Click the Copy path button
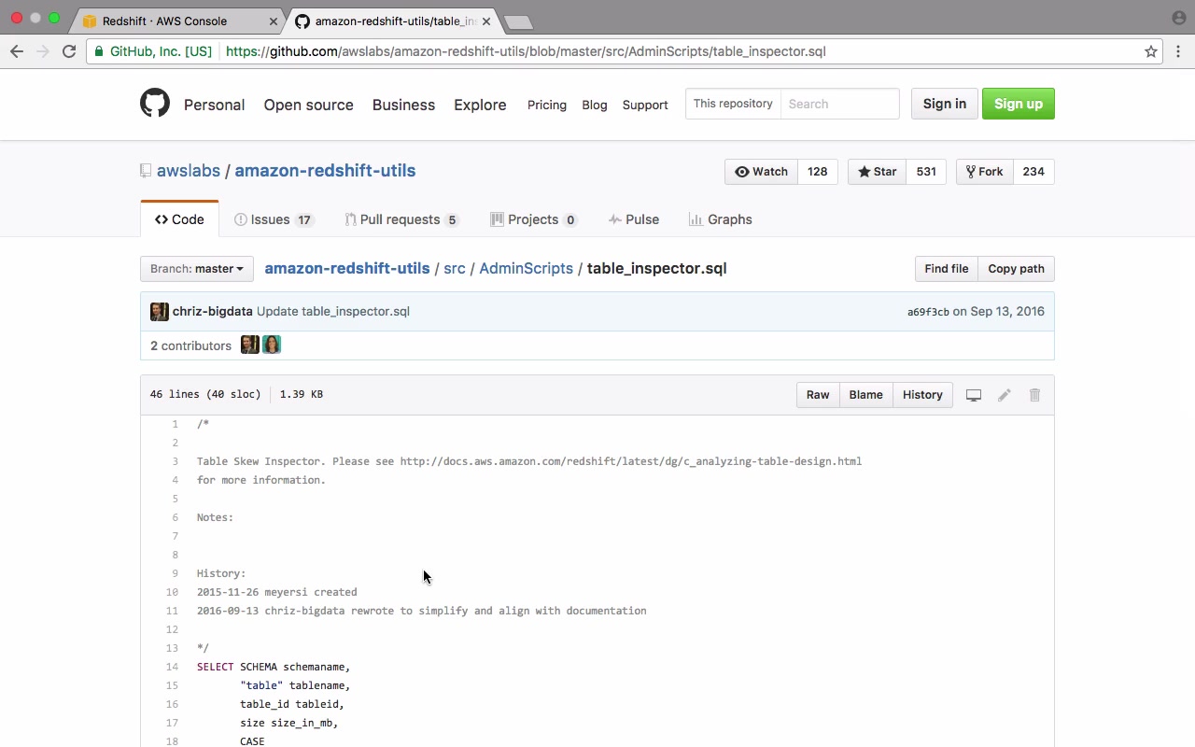1195x747 pixels. click(1017, 269)
